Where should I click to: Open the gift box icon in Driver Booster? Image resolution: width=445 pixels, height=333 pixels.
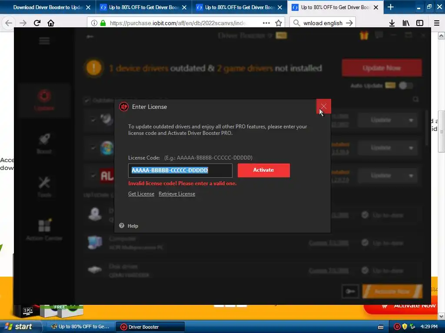coord(364,36)
